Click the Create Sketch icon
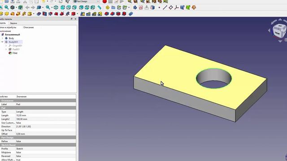Viewport: 287px width, 161px height. coord(141,8)
